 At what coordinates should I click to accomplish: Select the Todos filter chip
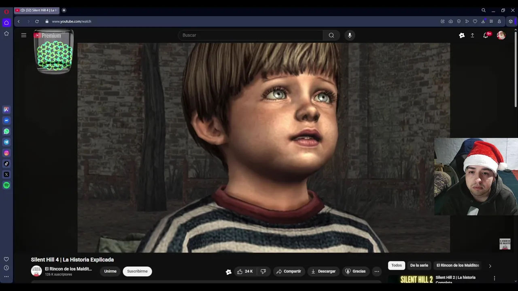click(397, 265)
